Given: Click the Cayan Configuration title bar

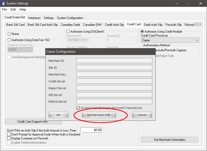Looking at the screenshot, I should click(x=100, y=52).
